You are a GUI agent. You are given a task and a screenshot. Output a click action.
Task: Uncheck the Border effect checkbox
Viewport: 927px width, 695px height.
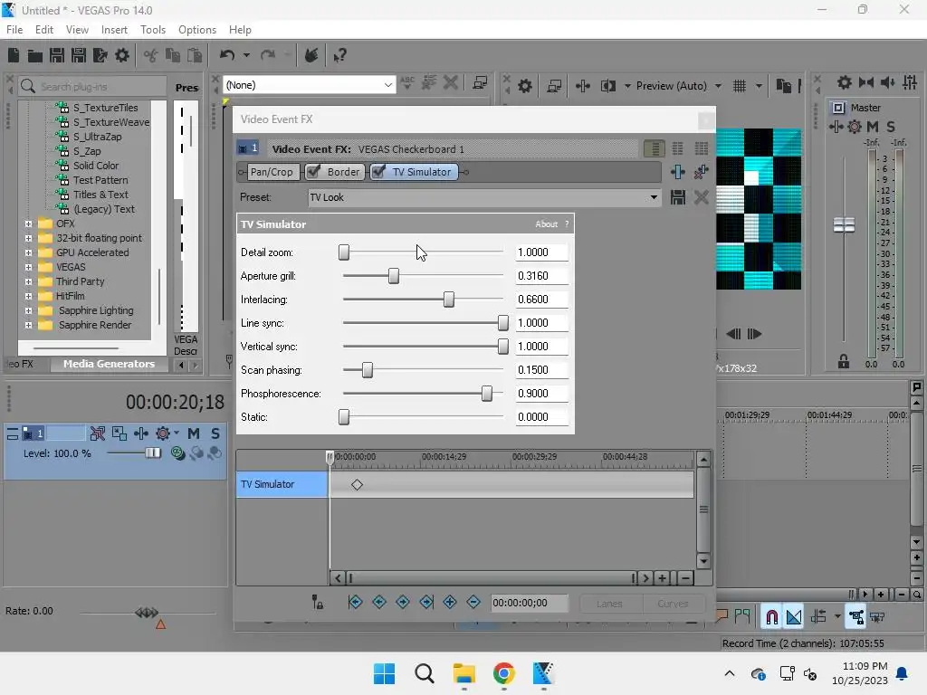pos(314,172)
